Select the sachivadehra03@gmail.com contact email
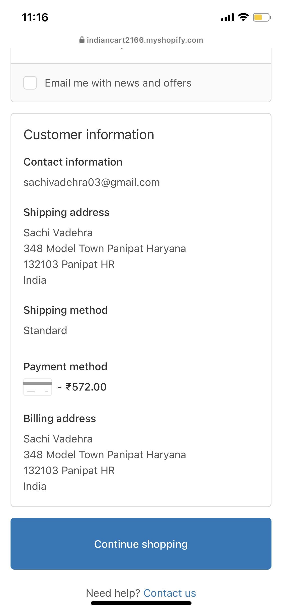Image resolution: width=282 pixels, height=611 pixels. coord(91,182)
